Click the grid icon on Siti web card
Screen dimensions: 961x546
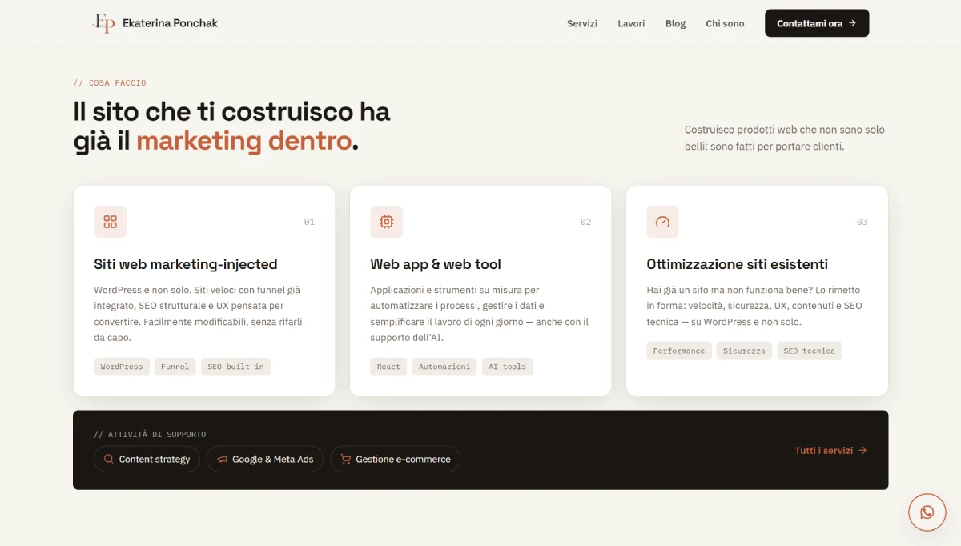click(111, 222)
